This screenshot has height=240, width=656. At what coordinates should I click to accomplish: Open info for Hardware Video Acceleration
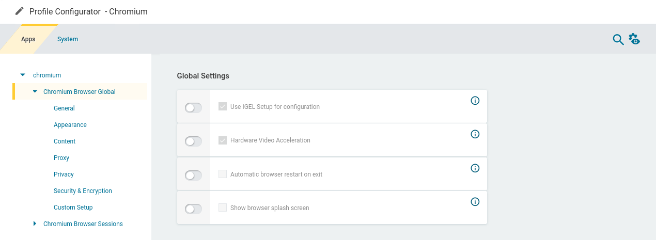(x=475, y=134)
